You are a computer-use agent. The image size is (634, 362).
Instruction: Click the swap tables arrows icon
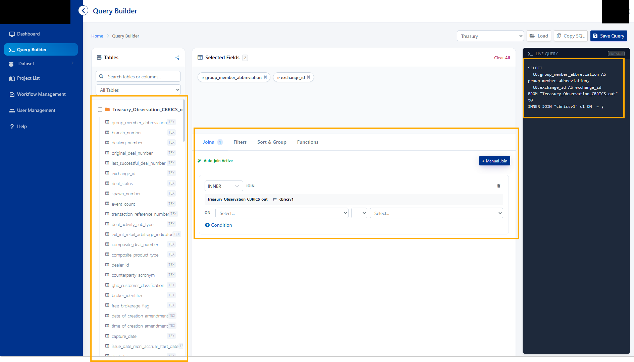(275, 199)
